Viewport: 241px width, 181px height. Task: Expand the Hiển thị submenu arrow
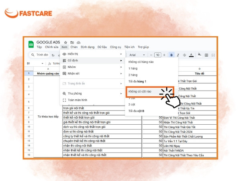coord(121,54)
